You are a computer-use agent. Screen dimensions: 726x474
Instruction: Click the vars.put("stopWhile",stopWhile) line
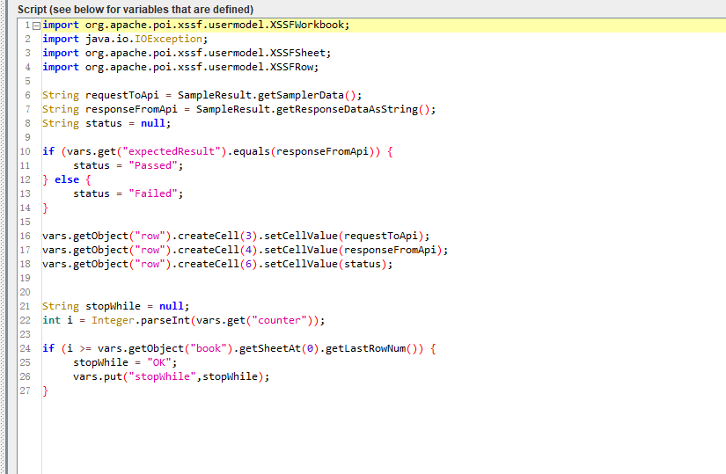[x=171, y=376]
